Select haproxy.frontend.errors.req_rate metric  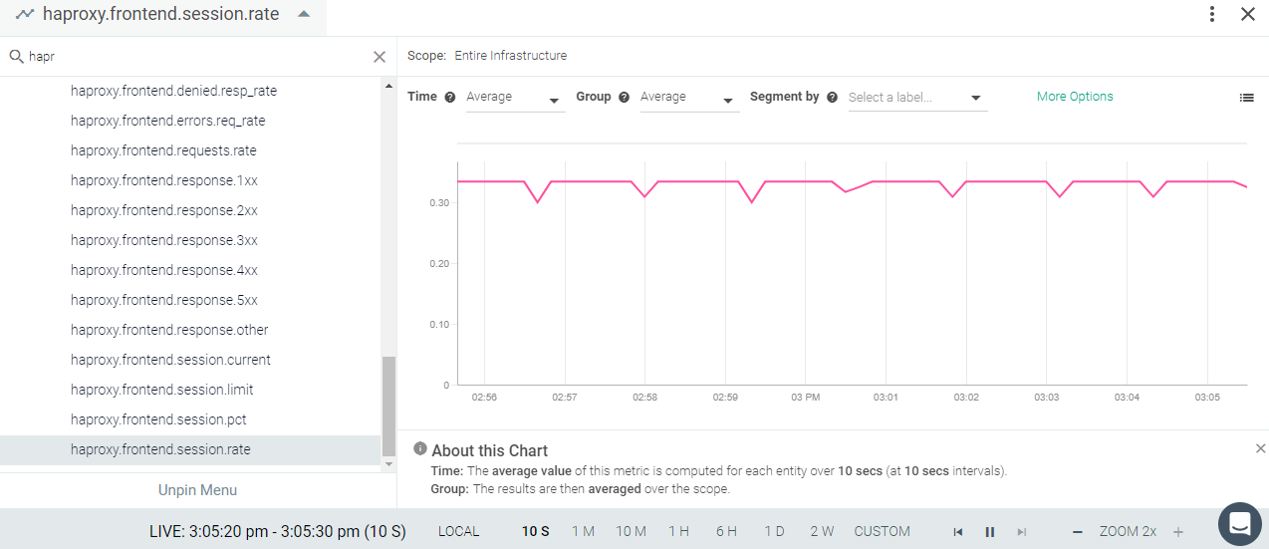167,121
